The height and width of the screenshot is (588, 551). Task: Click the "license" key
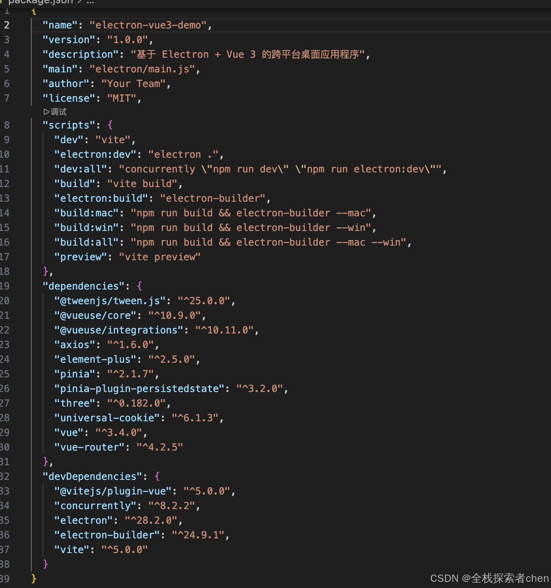tap(69, 98)
